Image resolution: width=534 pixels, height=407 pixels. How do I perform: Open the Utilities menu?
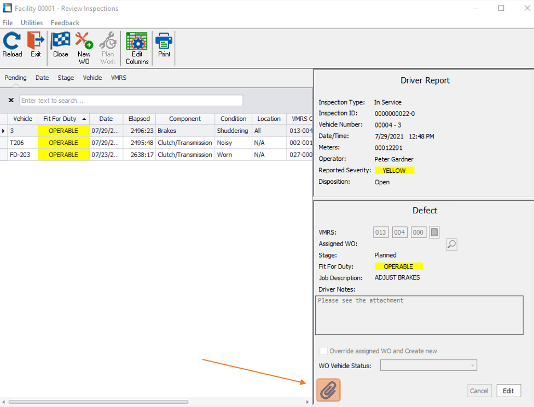tap(32, 23)
